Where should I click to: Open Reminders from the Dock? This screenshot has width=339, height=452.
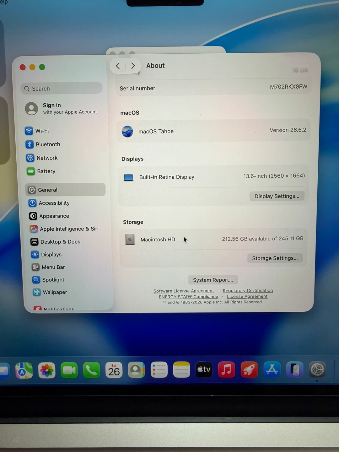pyautogui.click(x=159, y=370)
